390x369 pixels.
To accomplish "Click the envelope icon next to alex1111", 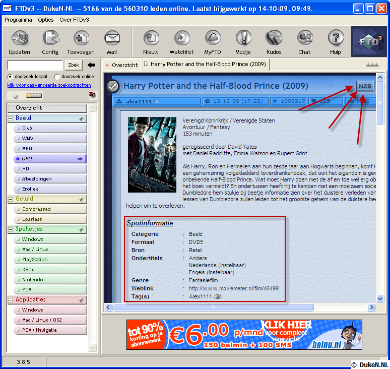I will 157,101.
